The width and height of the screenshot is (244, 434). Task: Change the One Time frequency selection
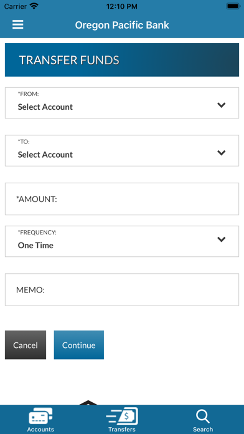click(122, 241)
